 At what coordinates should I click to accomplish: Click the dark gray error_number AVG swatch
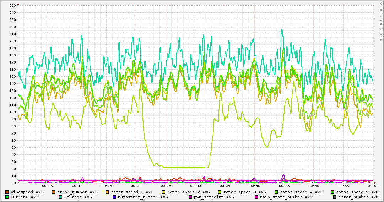(x=335, y=197)
